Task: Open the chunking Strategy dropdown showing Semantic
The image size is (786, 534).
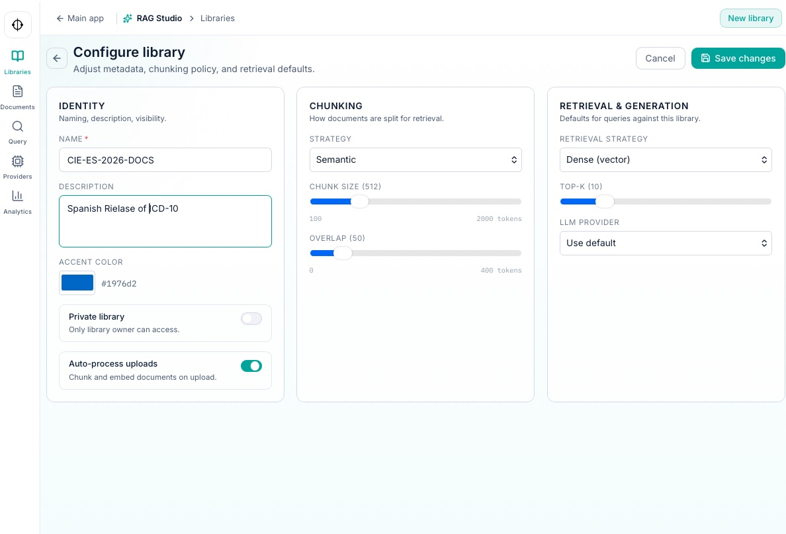Action: pyautogui.click(x=415, y=159)
